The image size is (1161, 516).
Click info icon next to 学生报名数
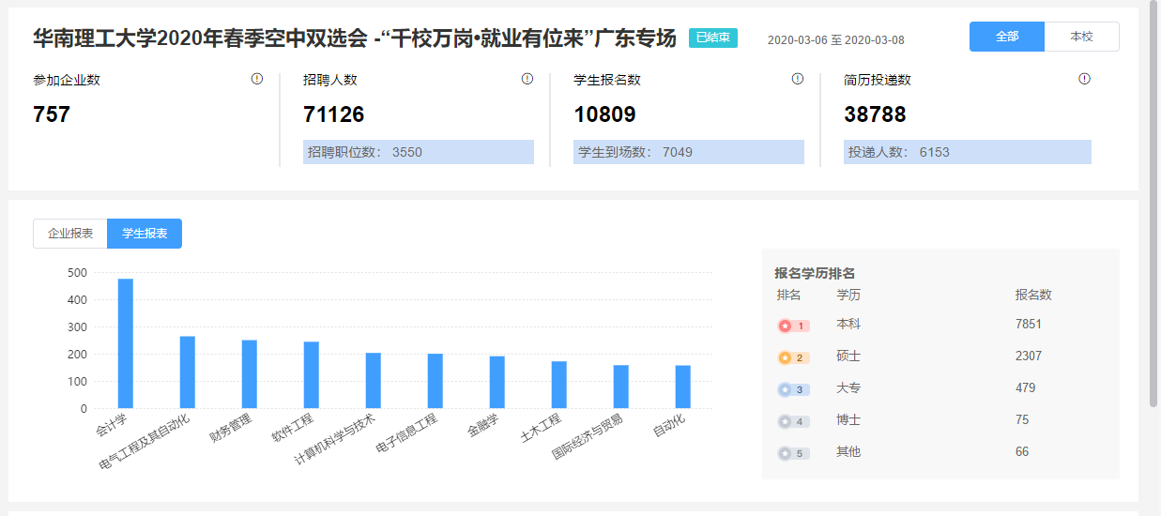pyautogui.click(x=798, y=79)
